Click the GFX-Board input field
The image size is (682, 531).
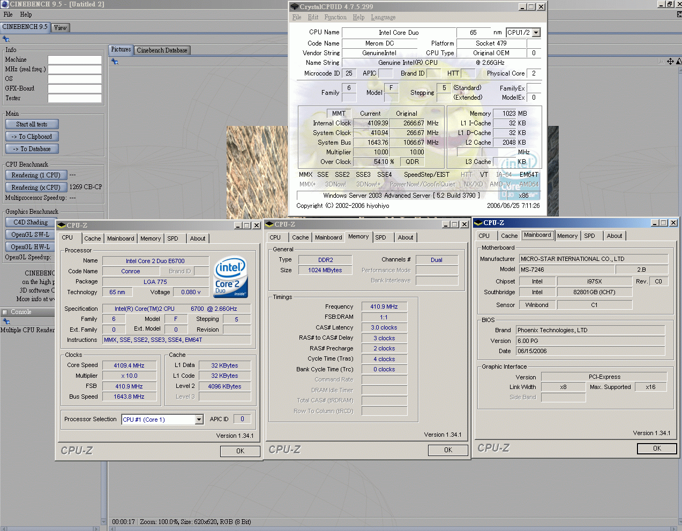point(74,88)
